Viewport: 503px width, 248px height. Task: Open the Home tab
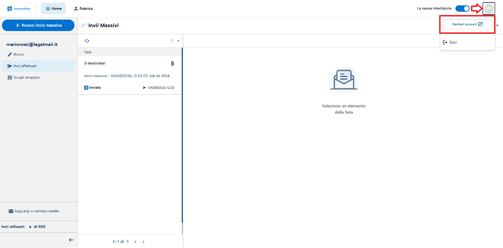click(53, 9)
